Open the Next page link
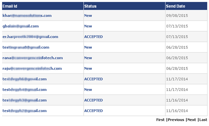The width and height of the screenshot is (209, 126). coord(192,120)
